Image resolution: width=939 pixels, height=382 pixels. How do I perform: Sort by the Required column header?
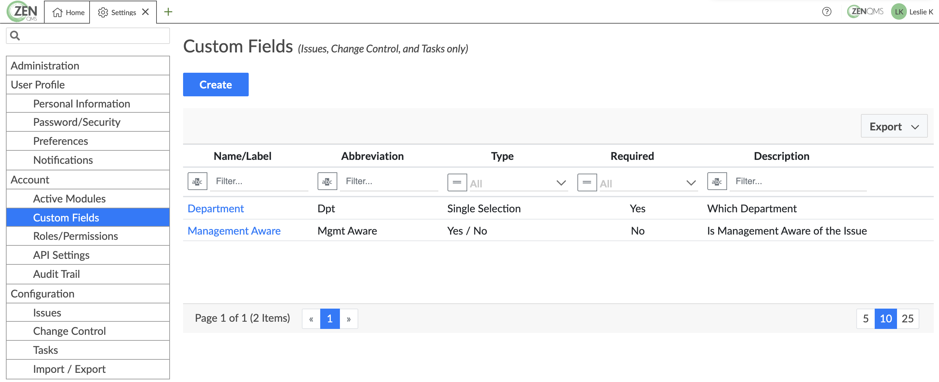632,156
